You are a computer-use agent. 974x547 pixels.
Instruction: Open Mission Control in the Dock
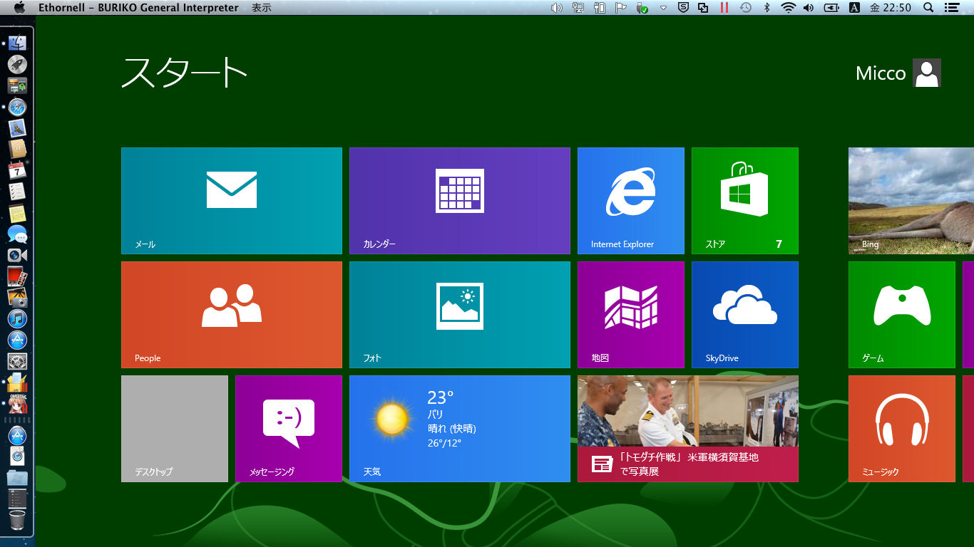[17, 85]
